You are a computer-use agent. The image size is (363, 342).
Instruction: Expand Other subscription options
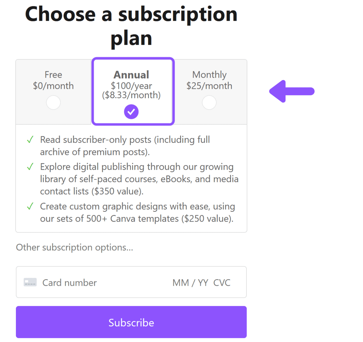(x=75, y=247)
